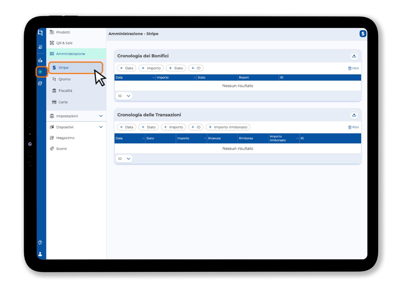Click the Stato header in Bonifici table
Viewport: 402px width, 296px height.
pyautogui.click(x=217, y=78)
